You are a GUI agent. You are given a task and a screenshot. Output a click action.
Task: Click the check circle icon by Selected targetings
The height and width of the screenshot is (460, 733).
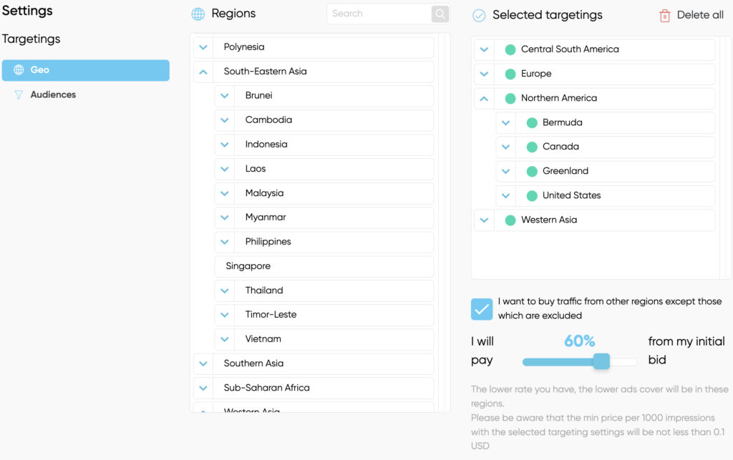click(479, 15)
